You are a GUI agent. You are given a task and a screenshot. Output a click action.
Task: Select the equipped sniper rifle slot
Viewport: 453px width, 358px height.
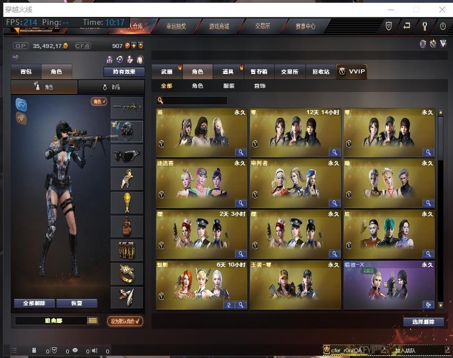[127, 108]
